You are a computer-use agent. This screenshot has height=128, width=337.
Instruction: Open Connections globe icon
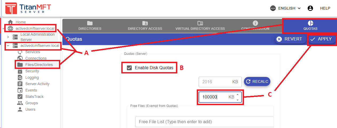point(20,58)
